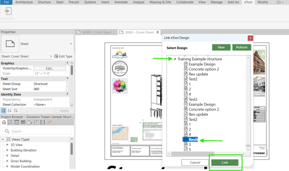Click the Views (Type) category icon
This screenshot has width=289, height=171.
(x=8, y=139)
